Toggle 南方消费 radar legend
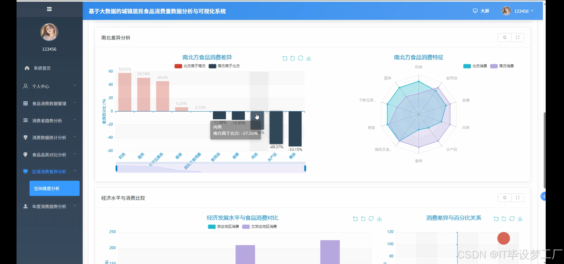 tap(502, 66)
